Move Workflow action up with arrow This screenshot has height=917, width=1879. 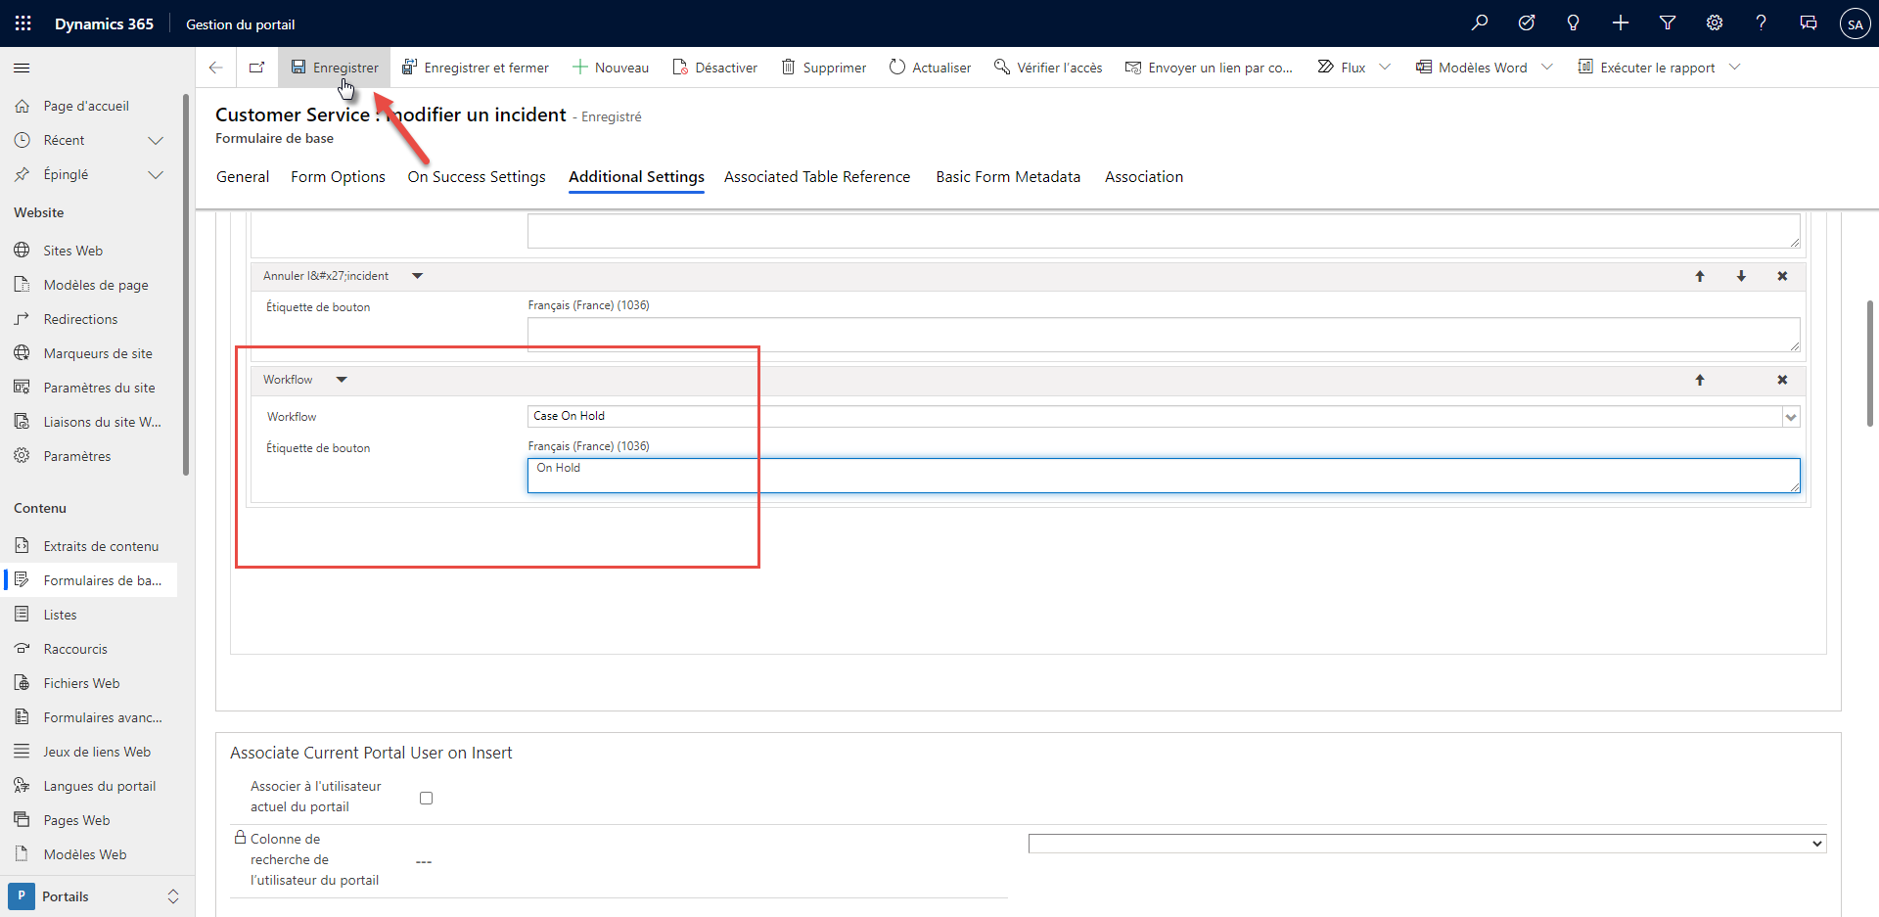tap(1699, 380)
